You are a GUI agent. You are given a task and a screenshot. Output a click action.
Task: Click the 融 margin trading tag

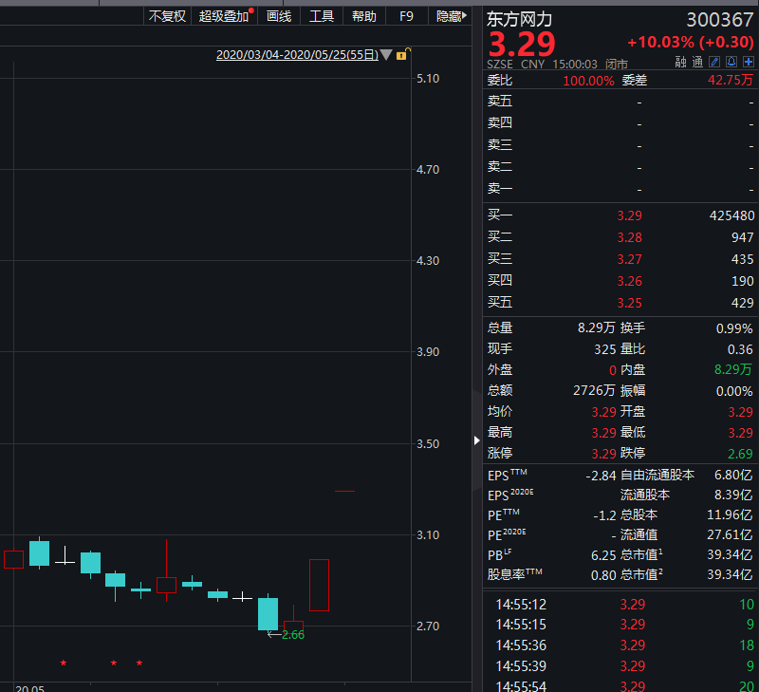[680, 62]
